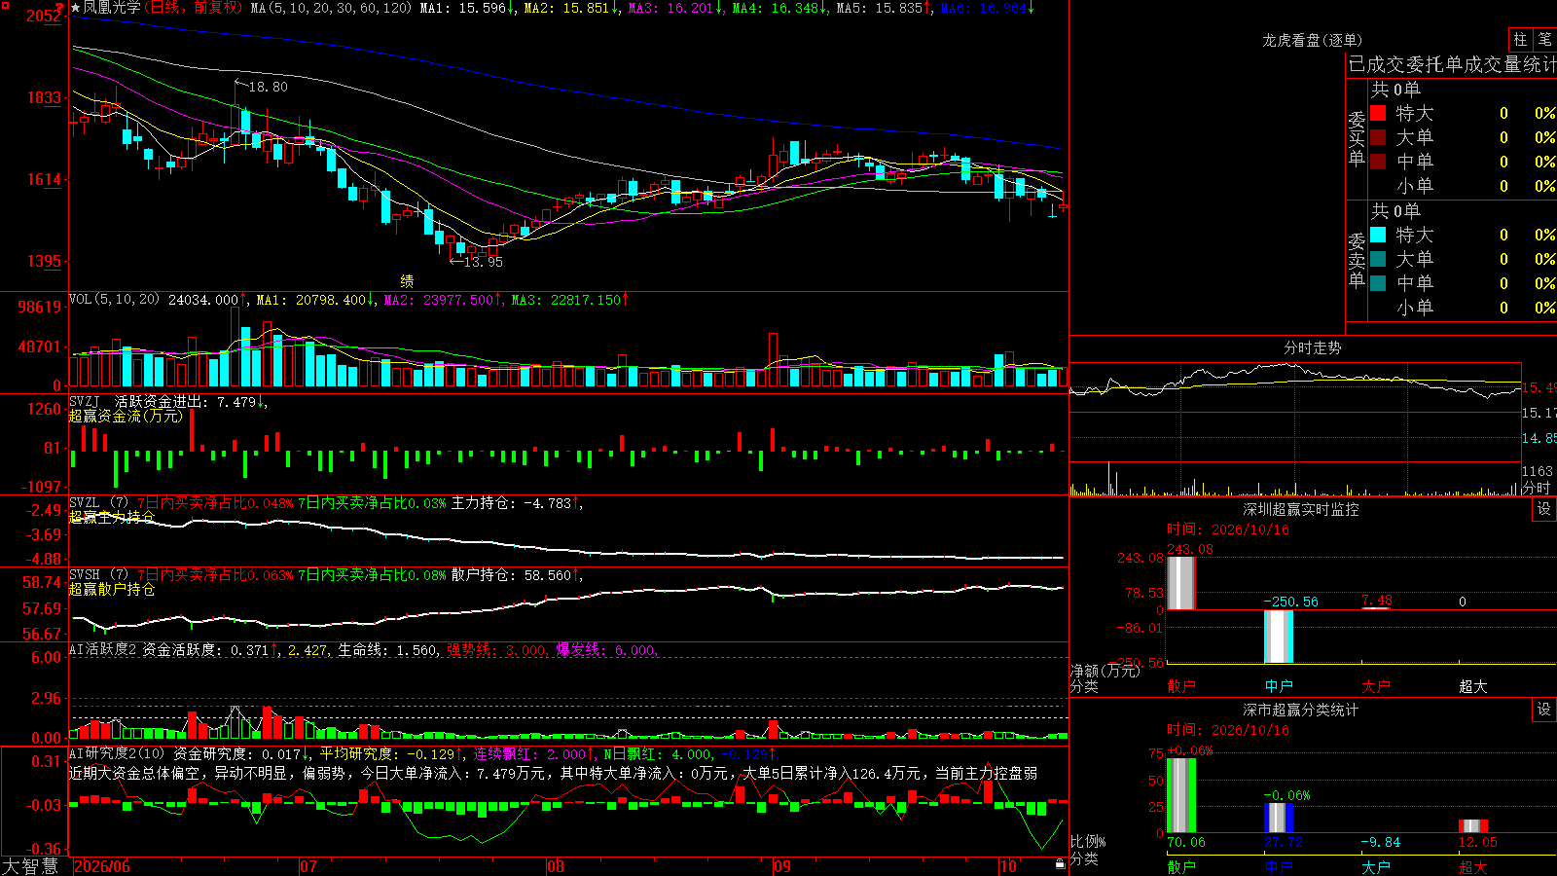Click the AI研究度2(10) indicator label

tap(118, 753)
